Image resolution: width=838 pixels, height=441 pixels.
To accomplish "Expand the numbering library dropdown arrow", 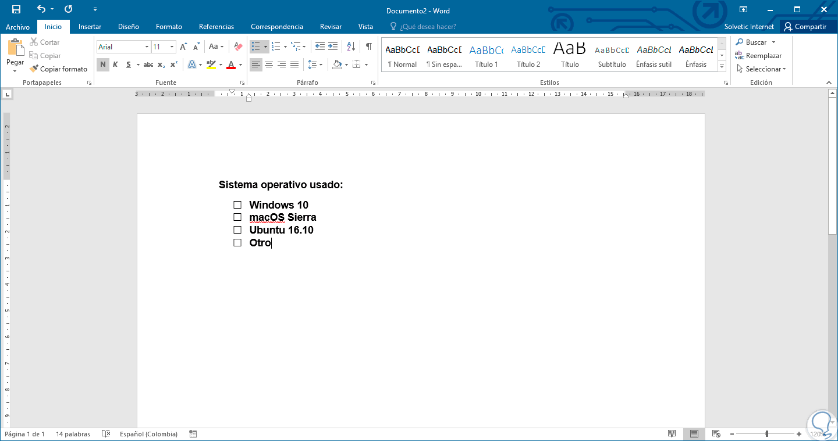I will point(285,46).
